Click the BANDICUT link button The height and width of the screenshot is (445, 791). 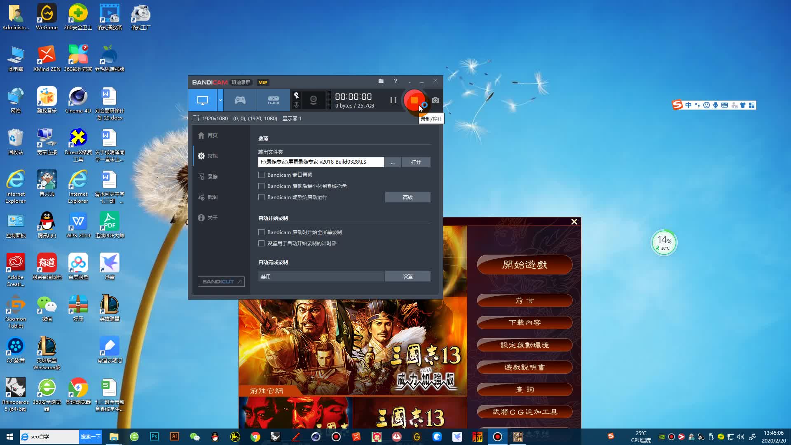tap(221, 281)
